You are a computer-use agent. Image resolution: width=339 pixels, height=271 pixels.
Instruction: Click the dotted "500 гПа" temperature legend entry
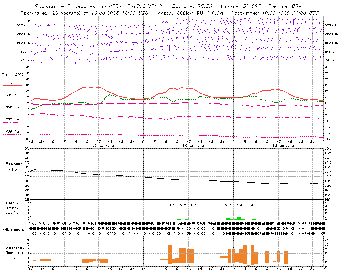click(12, 132)
